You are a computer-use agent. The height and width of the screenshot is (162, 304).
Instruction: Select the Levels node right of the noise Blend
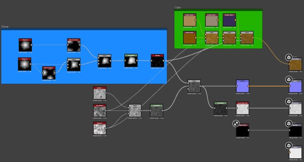pyautogui.click(x=157, y=110)
